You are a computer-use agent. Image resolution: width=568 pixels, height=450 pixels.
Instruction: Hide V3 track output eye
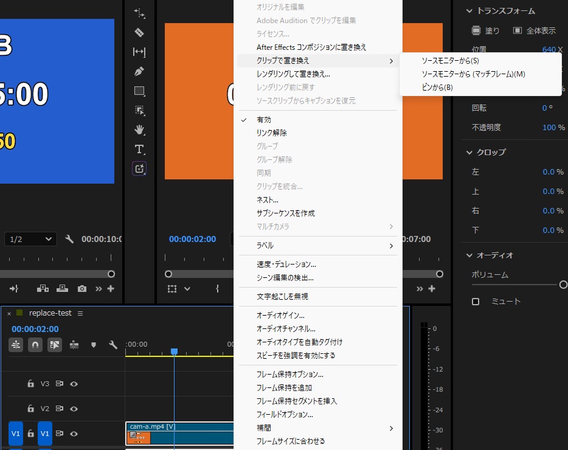tap(74, 384)
